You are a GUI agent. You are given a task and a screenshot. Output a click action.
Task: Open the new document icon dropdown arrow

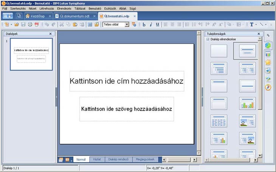point(11,25)
